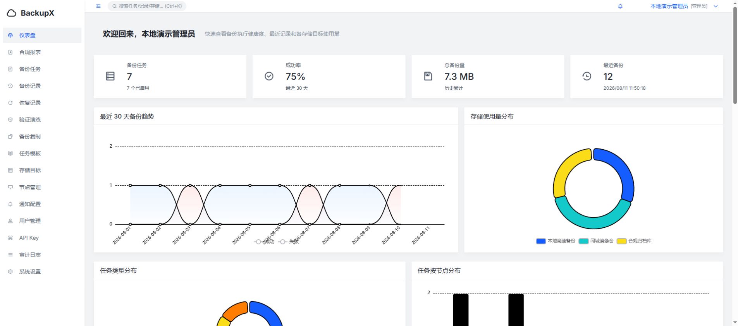
Task: Toggle 成功 series in trend chart legend
Action: (264, 242)
